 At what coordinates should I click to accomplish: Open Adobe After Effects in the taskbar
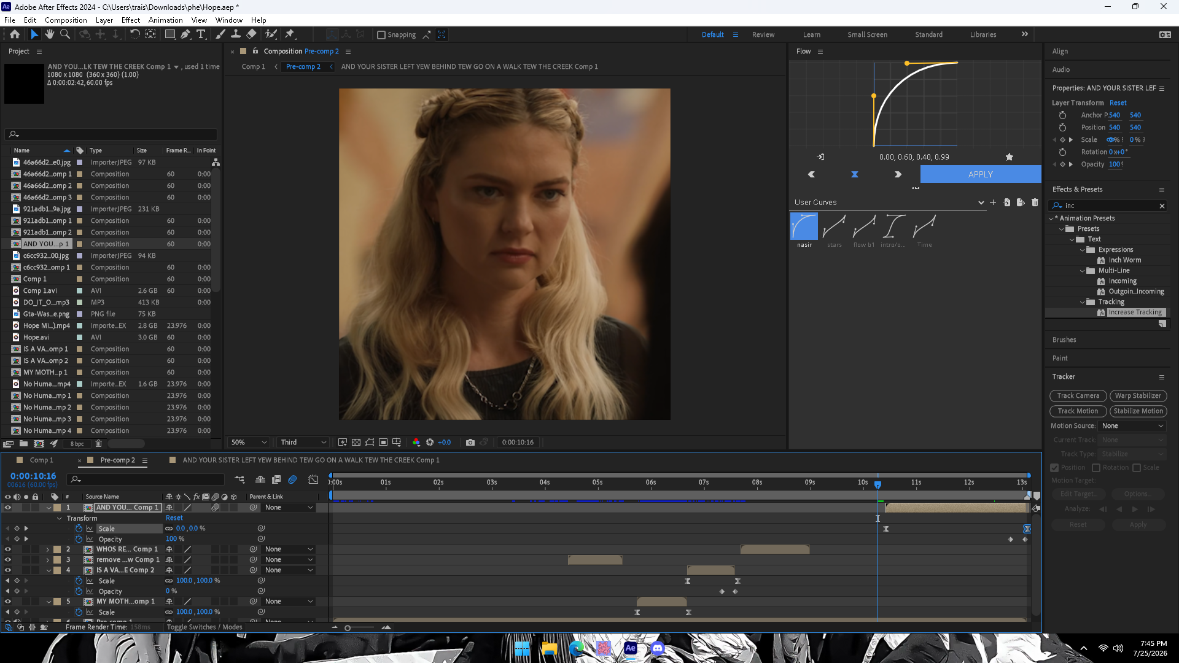[x=631, y=648]
